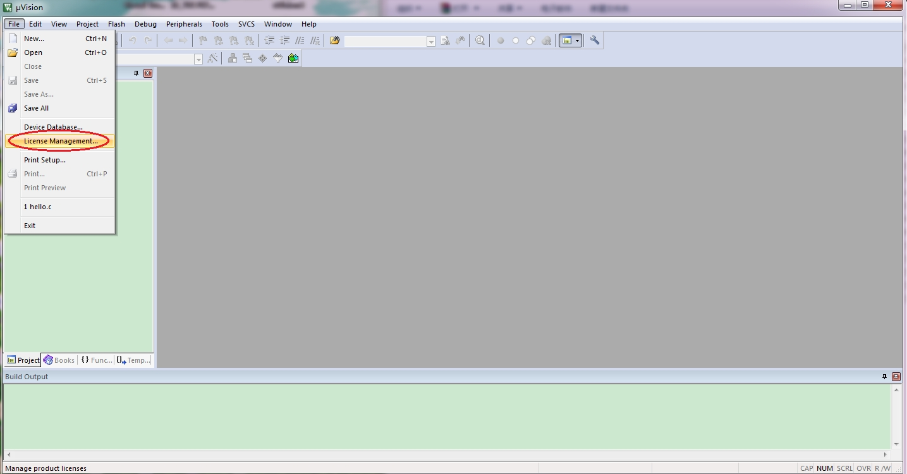Screen dimensions: 907x474
Task: Click the first bookmark flag icon
Action: 204,40
